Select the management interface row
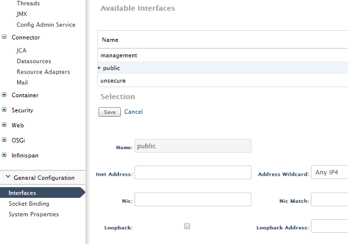Image resolution: width=348 pixels, height=244 pixels. click(x=223, y=55)
